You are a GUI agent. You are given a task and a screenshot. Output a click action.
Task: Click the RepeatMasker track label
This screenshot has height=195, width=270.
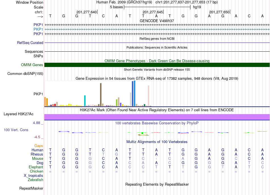click(x=31, y=188)
